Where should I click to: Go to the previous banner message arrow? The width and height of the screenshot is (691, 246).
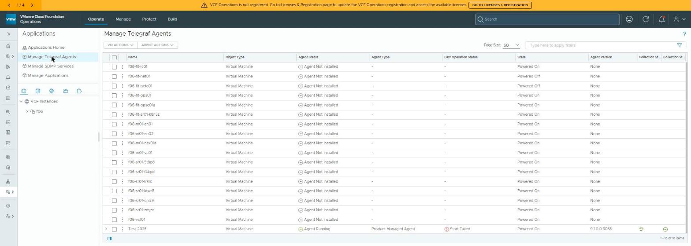[9, 5]
